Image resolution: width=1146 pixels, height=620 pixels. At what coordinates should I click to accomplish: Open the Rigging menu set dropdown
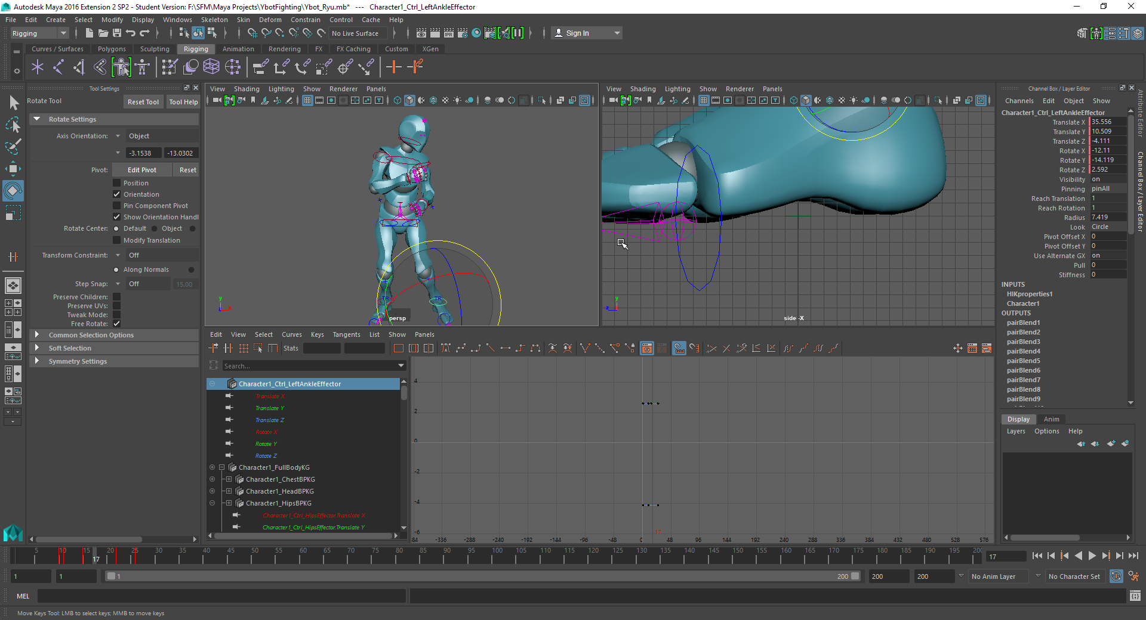point(39,33)
